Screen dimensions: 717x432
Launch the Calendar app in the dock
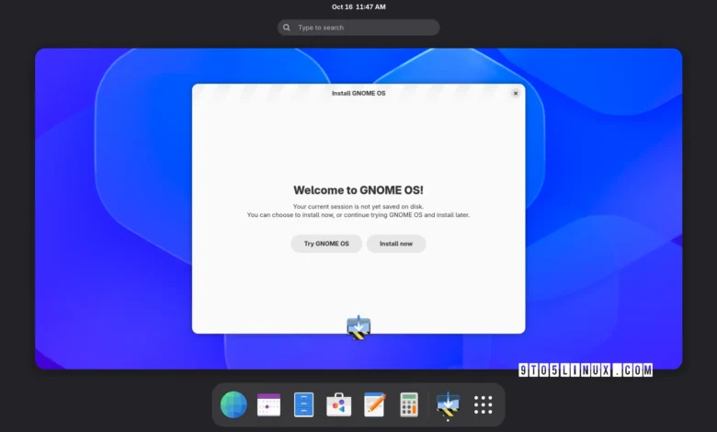point(268,404)
